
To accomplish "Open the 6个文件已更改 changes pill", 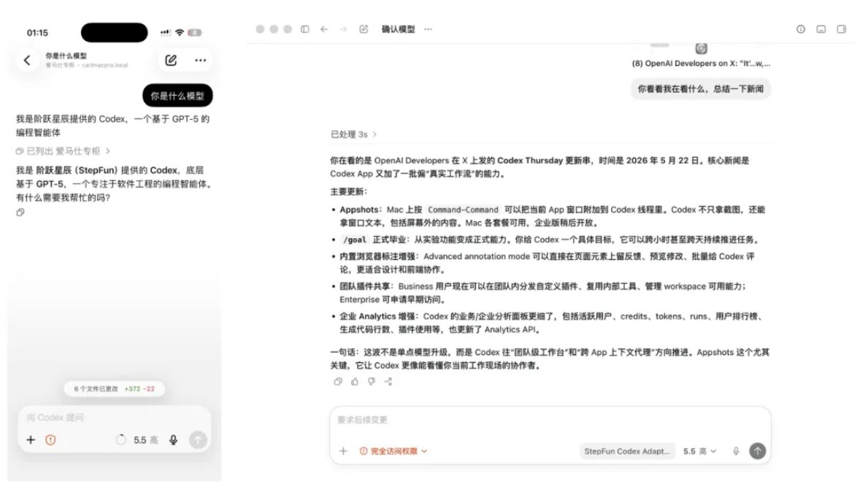I will (114, 389).
